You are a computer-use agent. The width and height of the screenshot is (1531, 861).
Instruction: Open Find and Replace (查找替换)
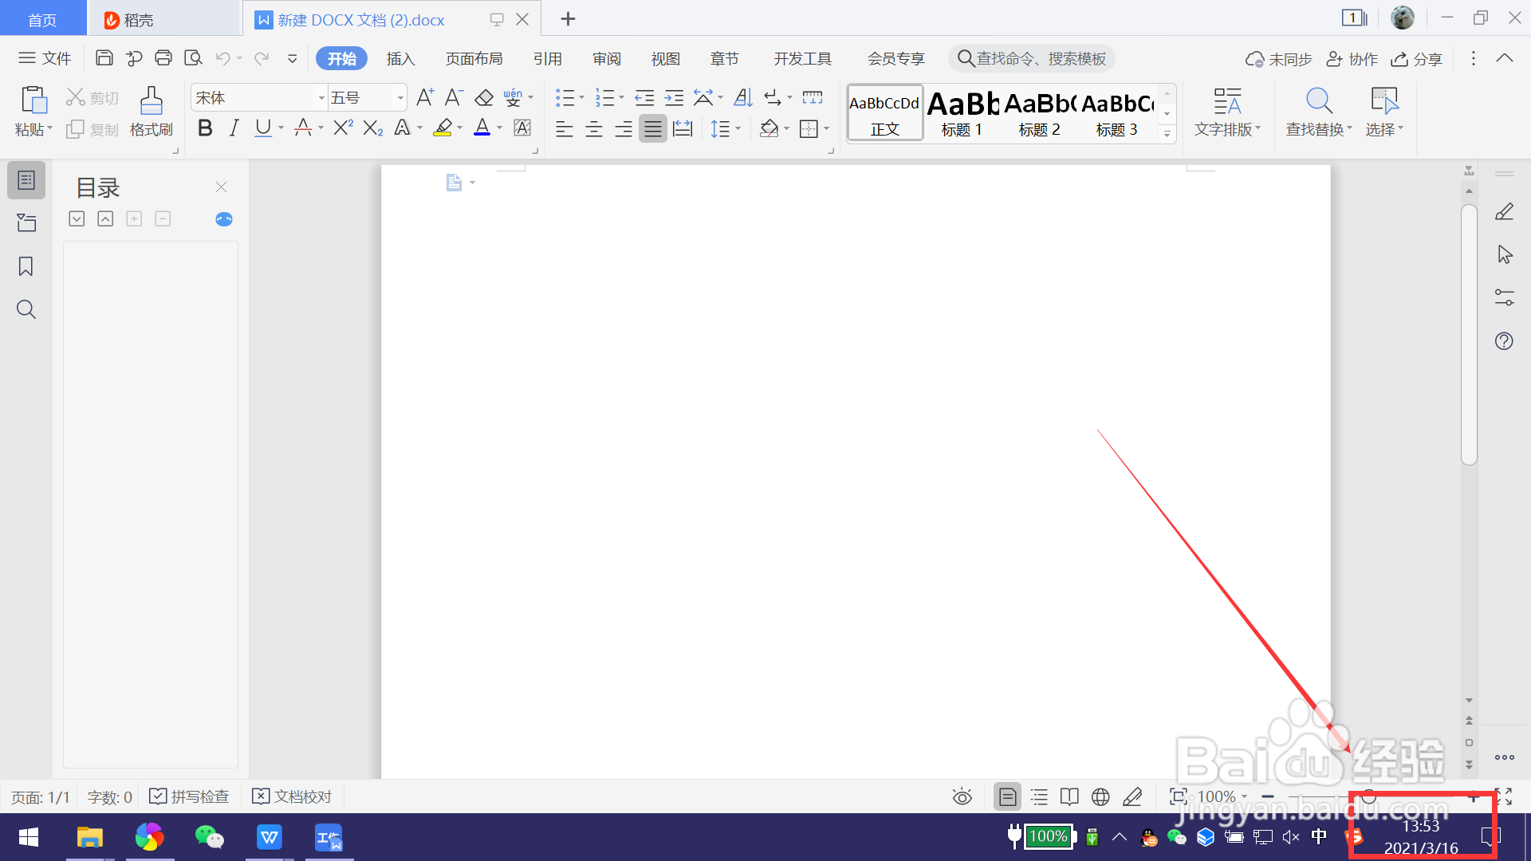click(x=1319, y=110)
